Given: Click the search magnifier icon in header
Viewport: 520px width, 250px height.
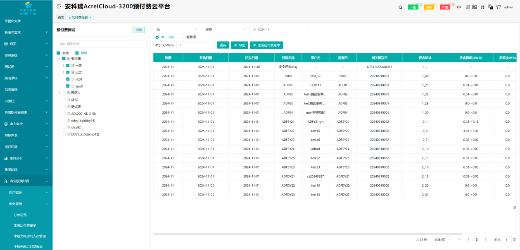Looking at the screenshot, I should click(x=400, y=7).
